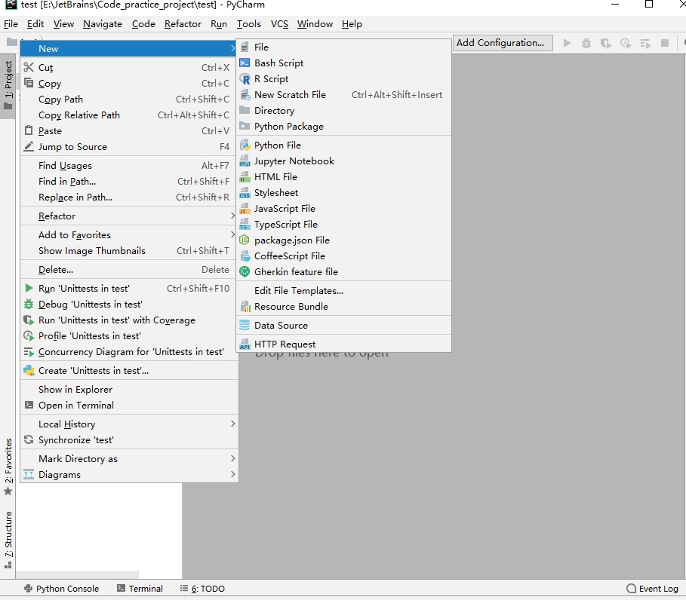This screenshot has width=686, height=600.
Task: Create a new Python File
Action: [x=277, y=145]
